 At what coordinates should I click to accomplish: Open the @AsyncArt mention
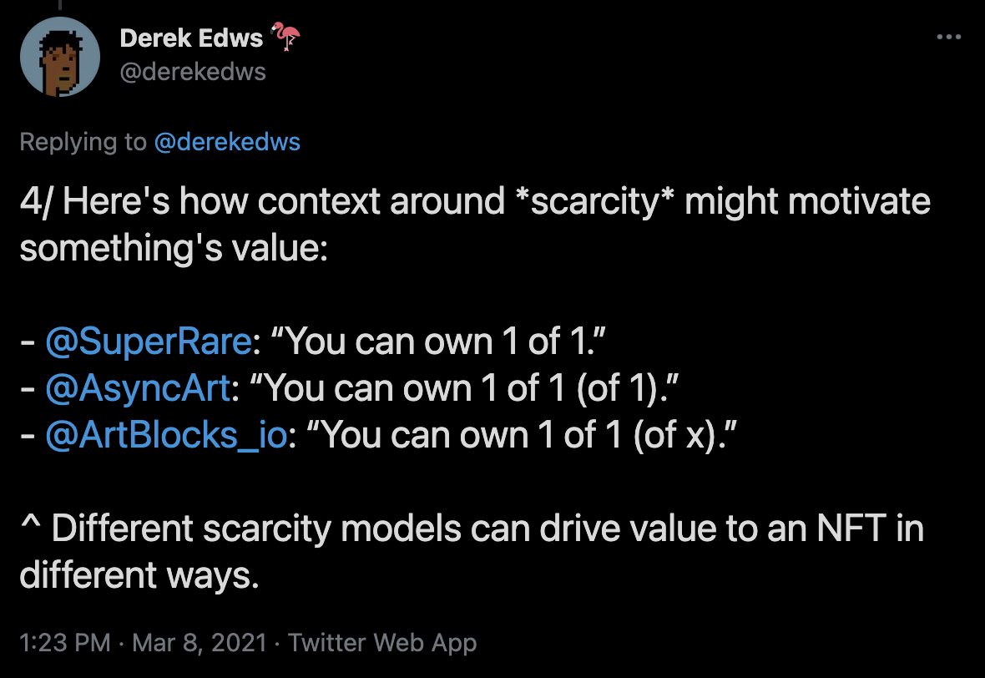tap(139, 387)
